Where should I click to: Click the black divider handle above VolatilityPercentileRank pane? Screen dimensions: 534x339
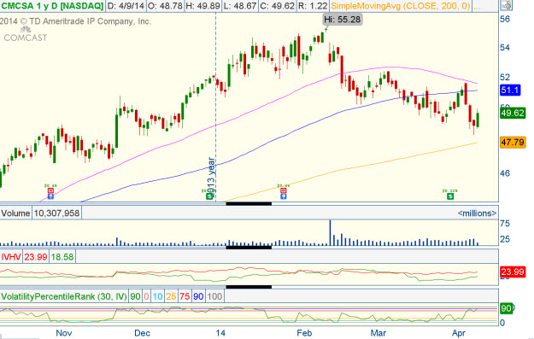(x=249, y=287)
